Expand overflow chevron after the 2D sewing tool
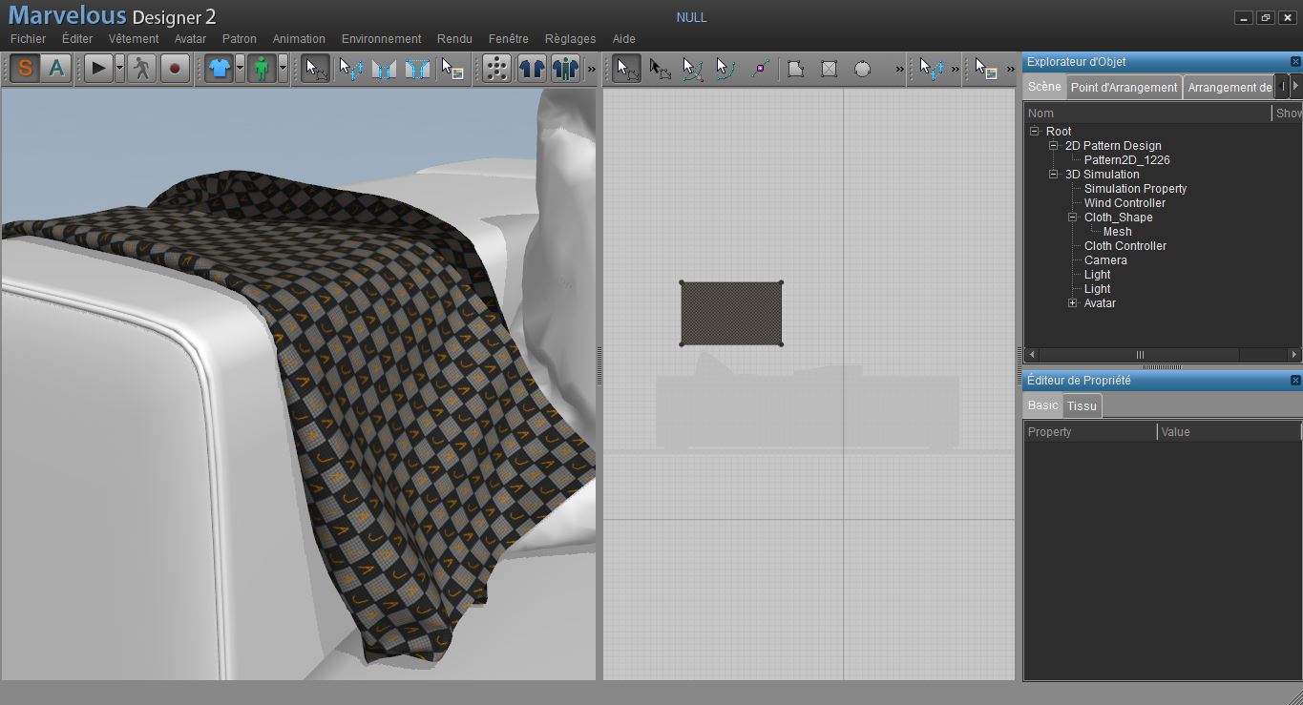1303x705 pixels. click(x=956, y=69)
